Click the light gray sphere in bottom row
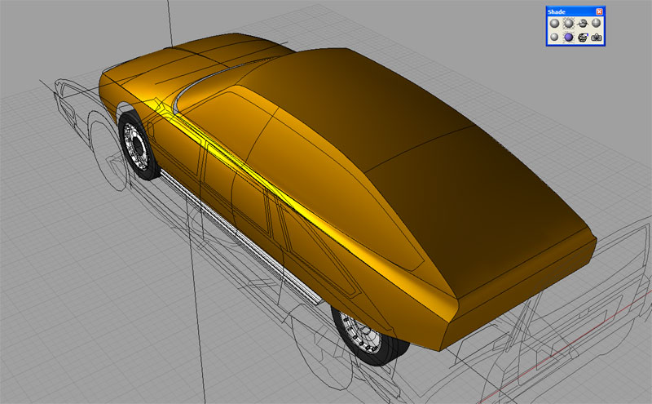 pos(554,38)
